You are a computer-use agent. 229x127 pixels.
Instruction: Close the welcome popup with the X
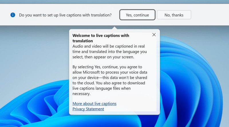[154, 35]
